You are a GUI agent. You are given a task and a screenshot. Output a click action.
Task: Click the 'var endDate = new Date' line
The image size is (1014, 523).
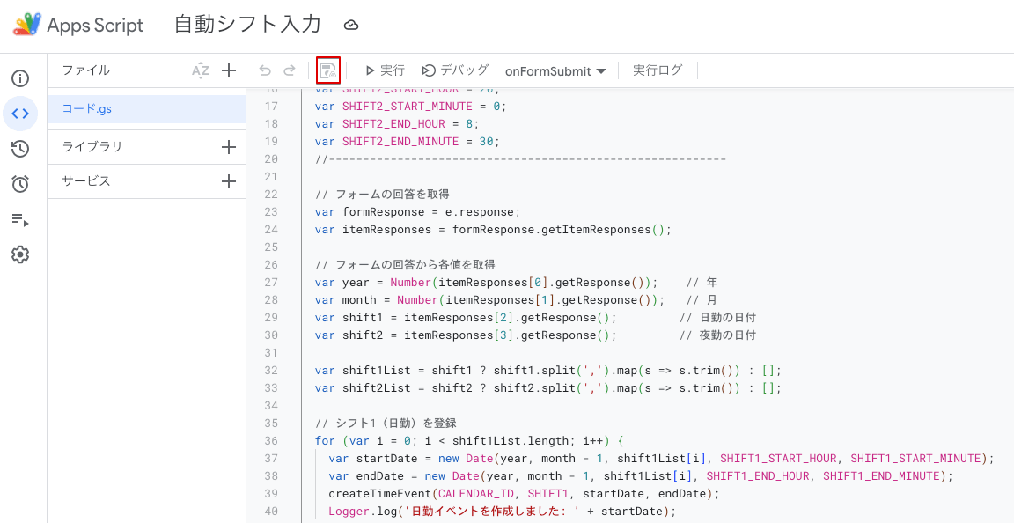point(642,475)
